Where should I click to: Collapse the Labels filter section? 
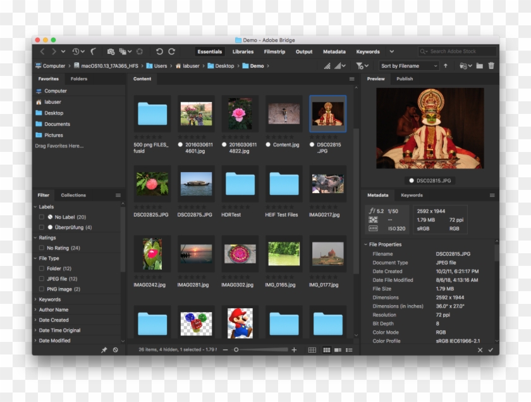37,206
